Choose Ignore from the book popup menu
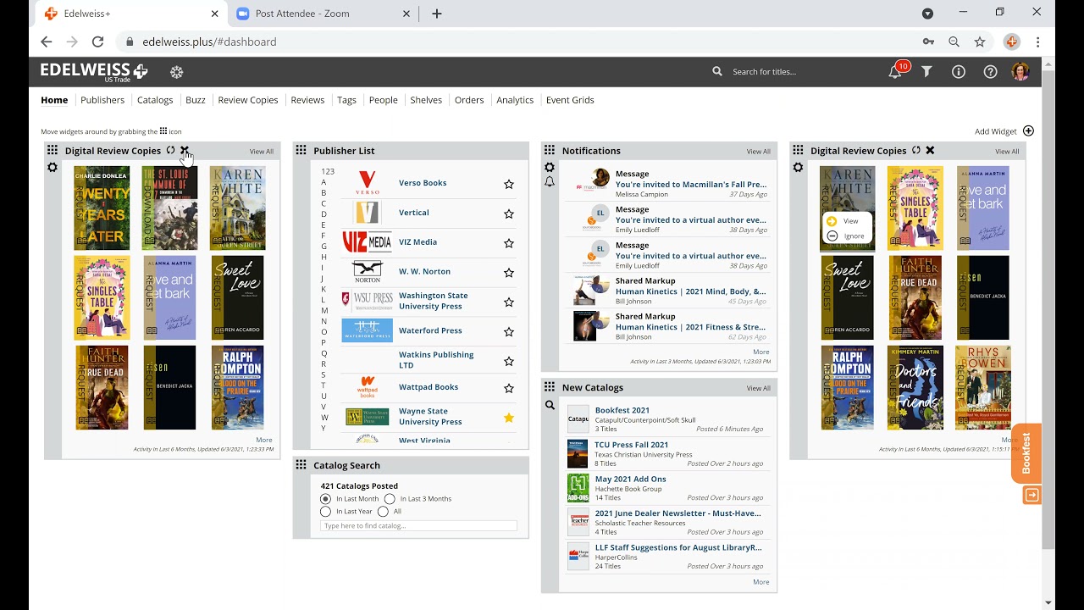Screen dimensions: 1084x610 tap(846, 236)
